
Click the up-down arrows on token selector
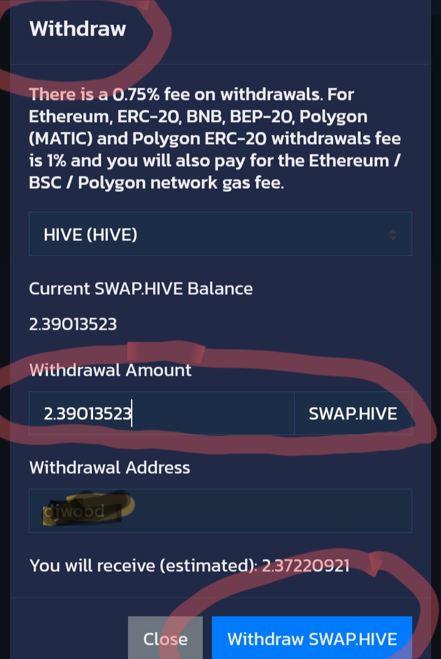point(393,235)
